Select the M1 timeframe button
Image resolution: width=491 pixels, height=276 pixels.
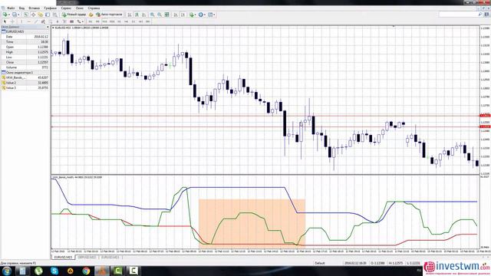click(x=91, y=21)
